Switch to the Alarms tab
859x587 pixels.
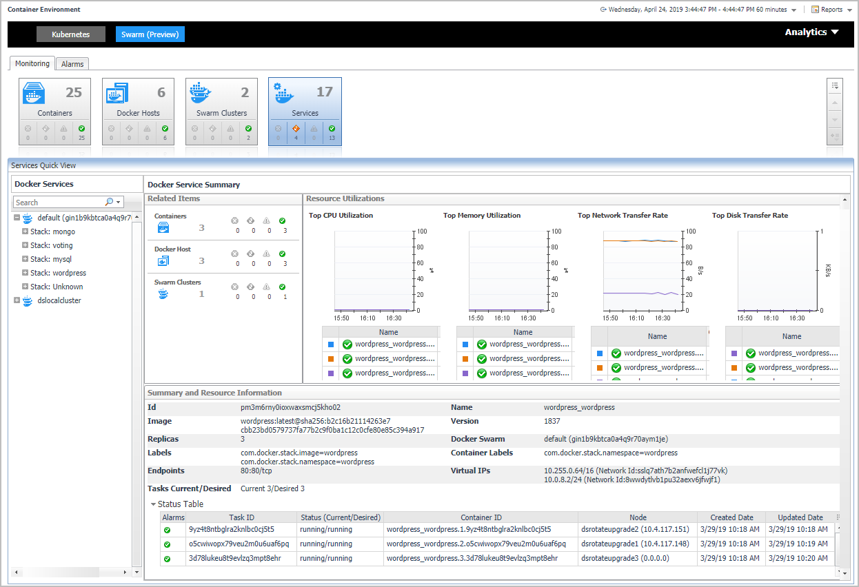click(72, 64)
